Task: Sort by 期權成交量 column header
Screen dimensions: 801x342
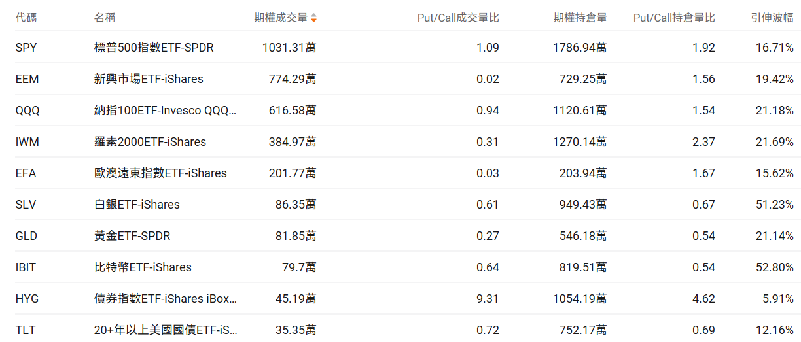Action: tap(281, 18)
